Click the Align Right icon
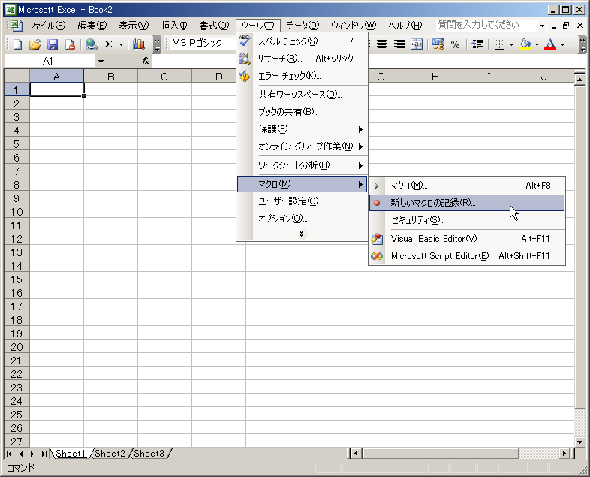The height and width of the screenshot is (477, 590). 399,44
